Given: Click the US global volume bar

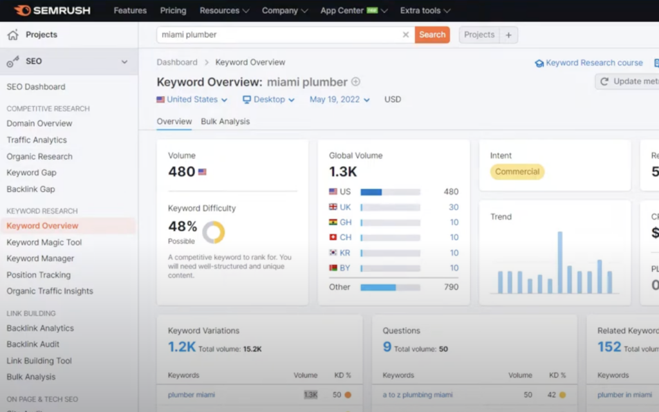Looking at the screenshot, I should [390, 192].
